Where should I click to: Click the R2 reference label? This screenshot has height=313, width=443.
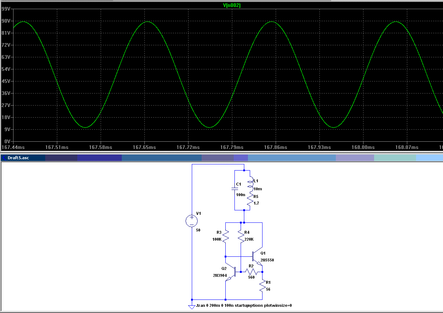[251, 266]
